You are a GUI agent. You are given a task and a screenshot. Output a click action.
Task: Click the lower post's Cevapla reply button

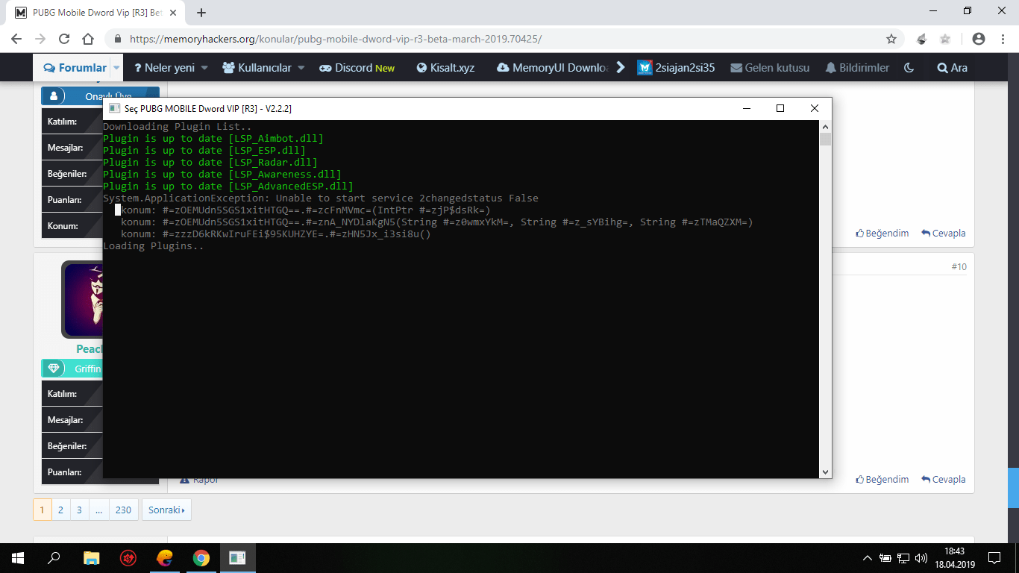[944, 480]
